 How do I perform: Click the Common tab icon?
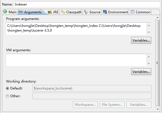132,12
